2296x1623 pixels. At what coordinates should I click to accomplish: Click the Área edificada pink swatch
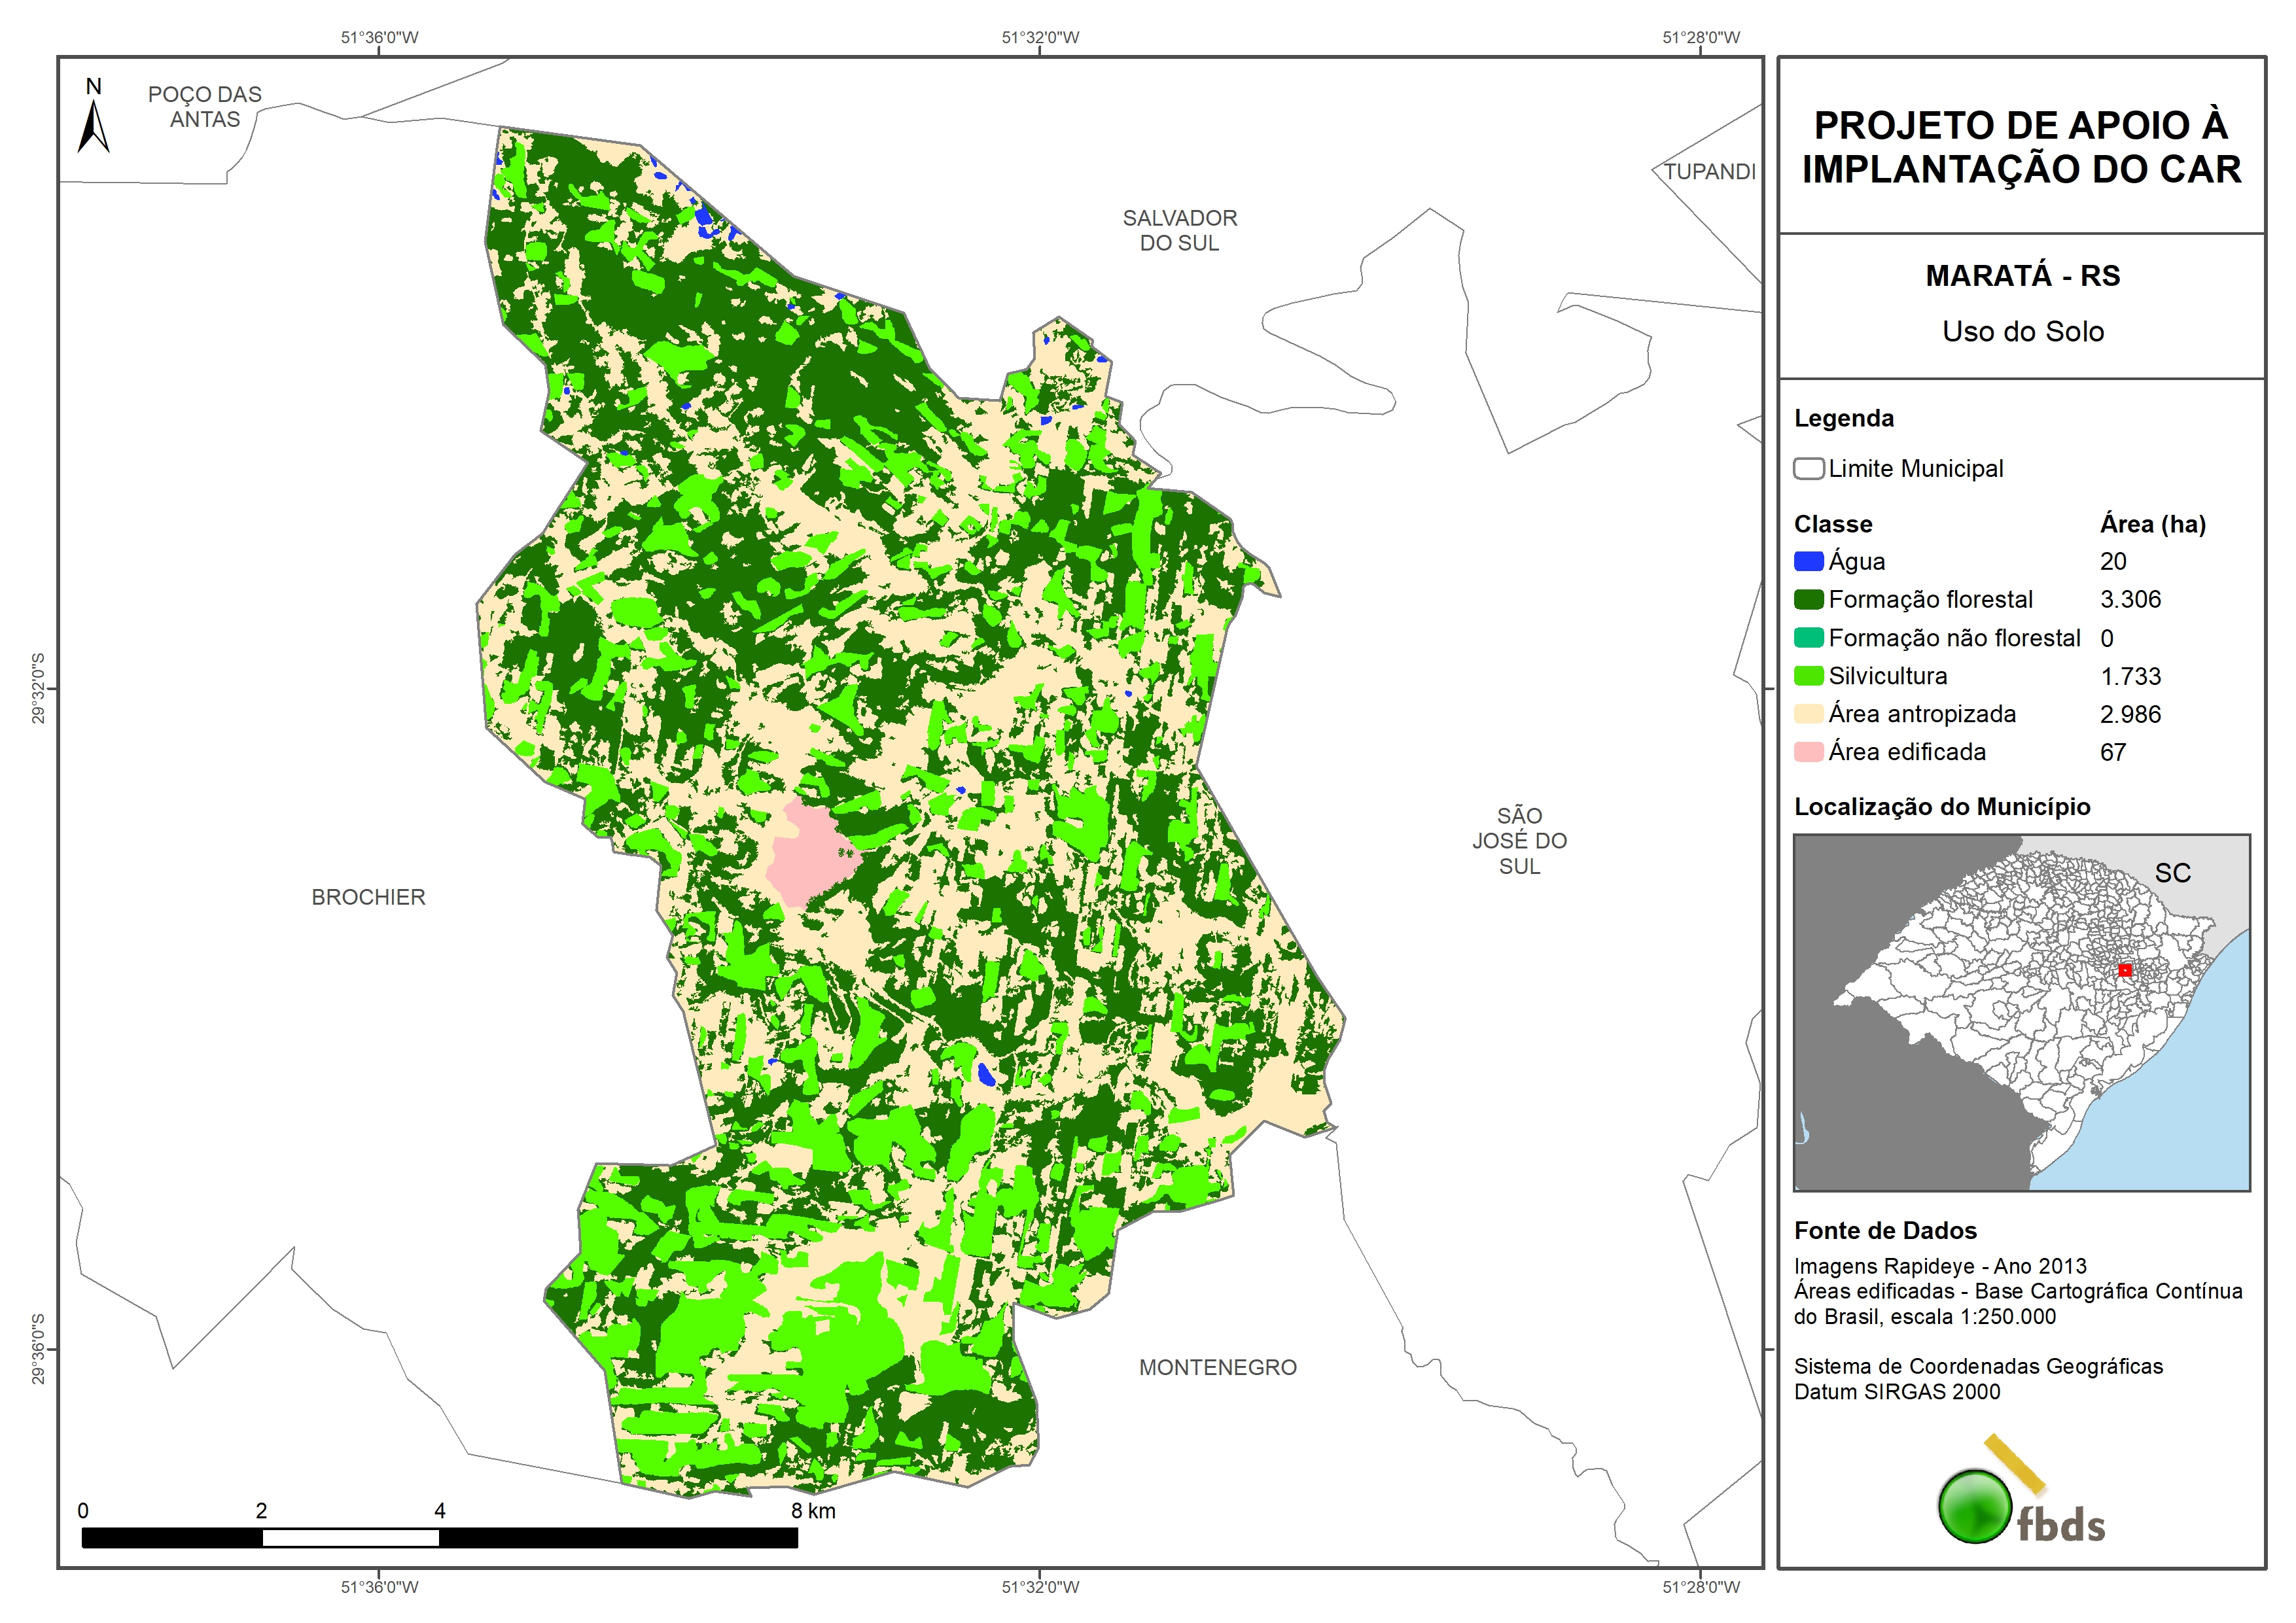pyautogui.click(x=1808, y=752)
